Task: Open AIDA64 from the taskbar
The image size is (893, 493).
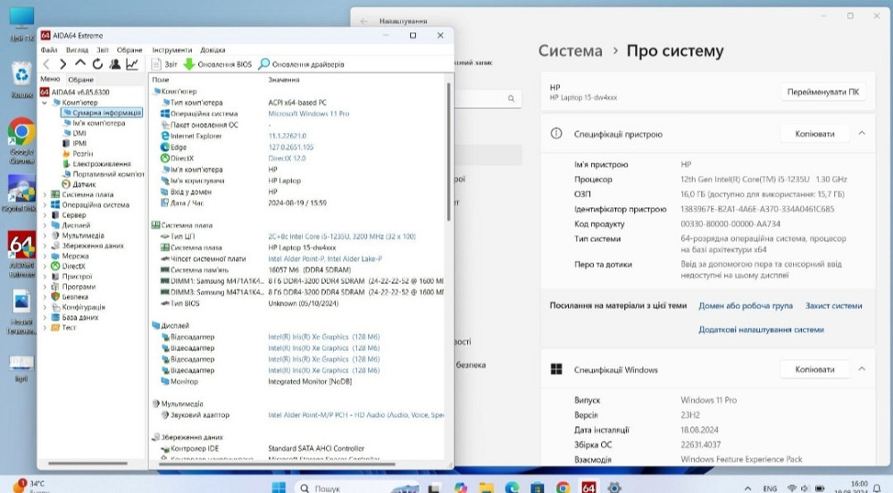Action: point(588,488)
